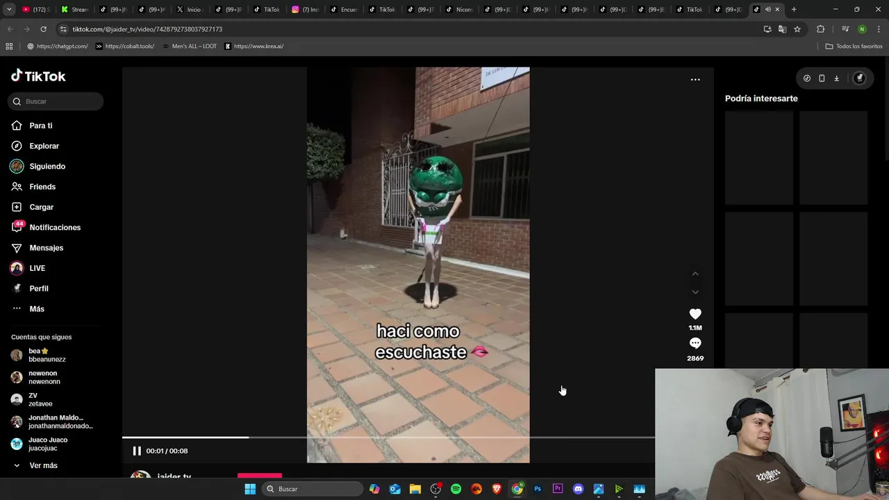Bookmark this page with star icon
The height and width of the screenshot is (500, 889).
tap(797, 29)
